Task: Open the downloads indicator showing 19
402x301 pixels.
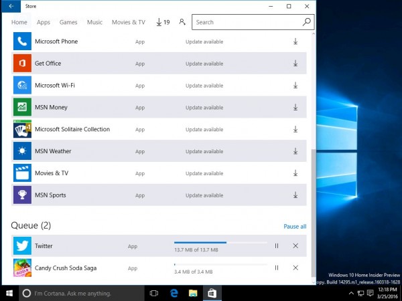Action: [162, 22]
